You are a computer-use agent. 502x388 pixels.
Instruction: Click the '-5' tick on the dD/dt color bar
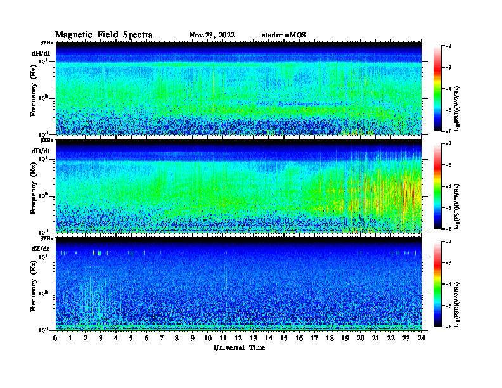pos(449,207)
